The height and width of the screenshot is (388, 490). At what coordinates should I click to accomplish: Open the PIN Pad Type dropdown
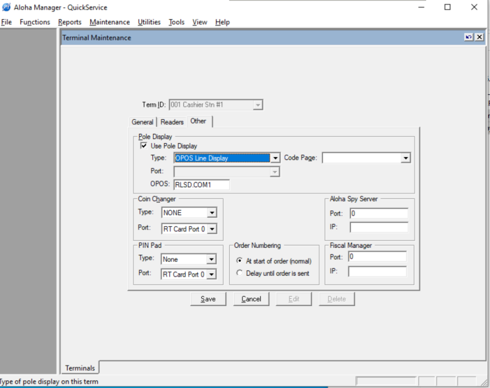211,259
